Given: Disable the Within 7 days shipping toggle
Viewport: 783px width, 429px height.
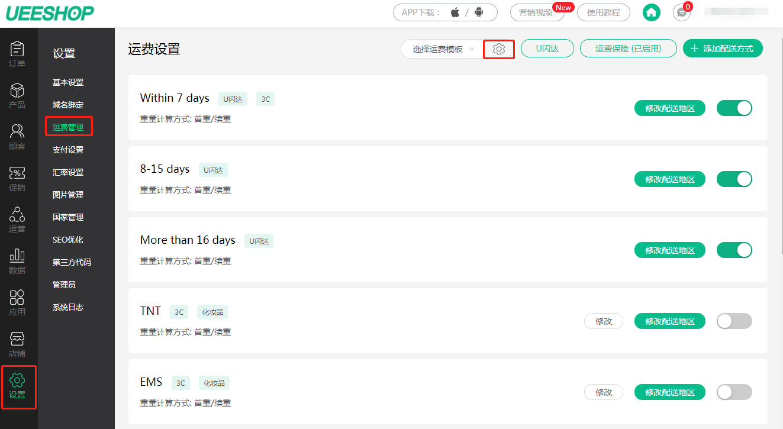Looking at the screenshot, I should tap(734, 108).
